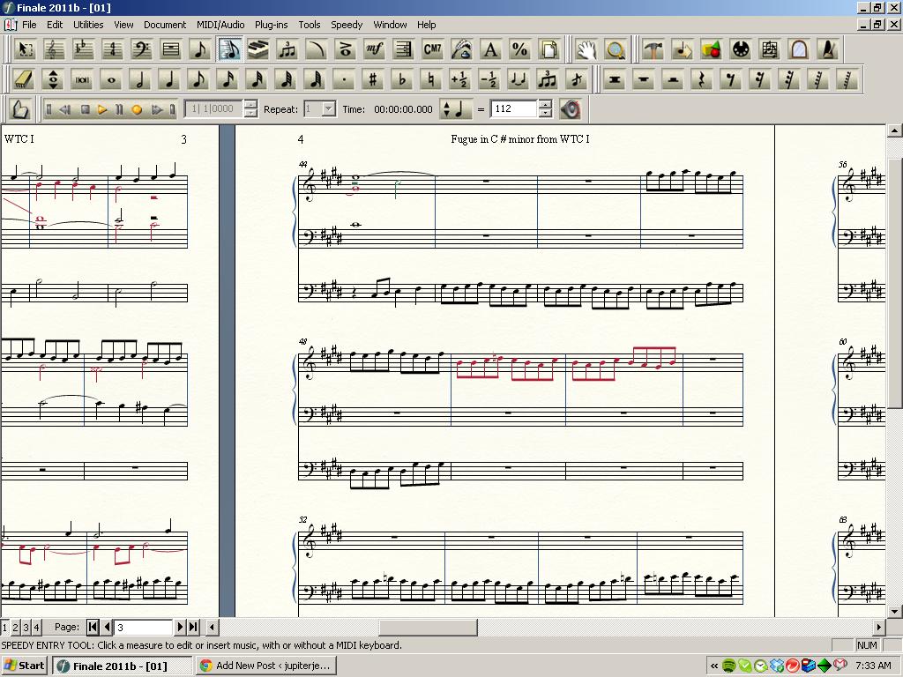
Task: Toggle whole note duration
Action: (x=112, y=79)
